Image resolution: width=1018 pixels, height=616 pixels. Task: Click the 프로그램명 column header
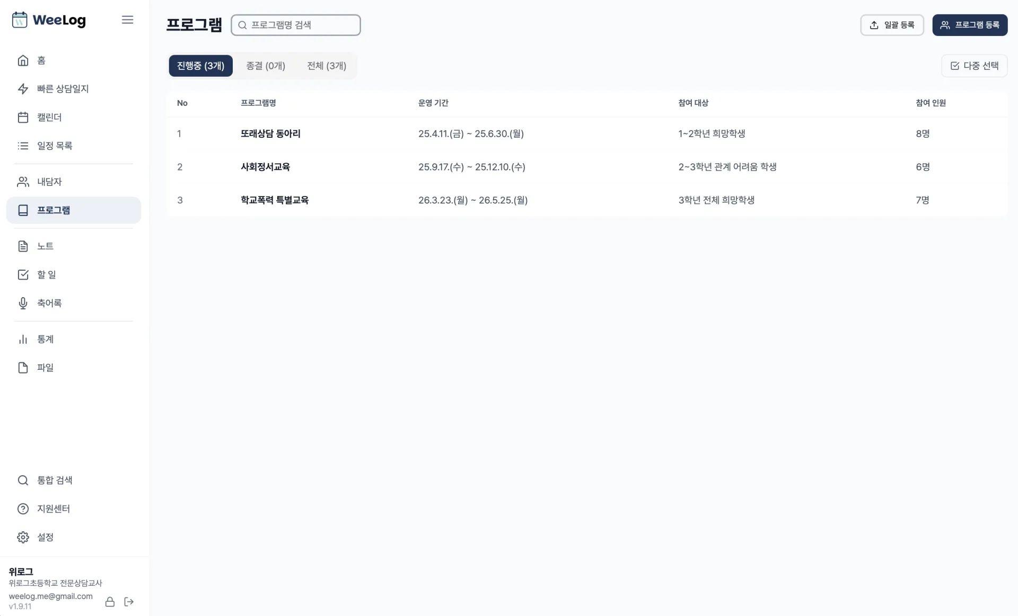coord(258,103)
